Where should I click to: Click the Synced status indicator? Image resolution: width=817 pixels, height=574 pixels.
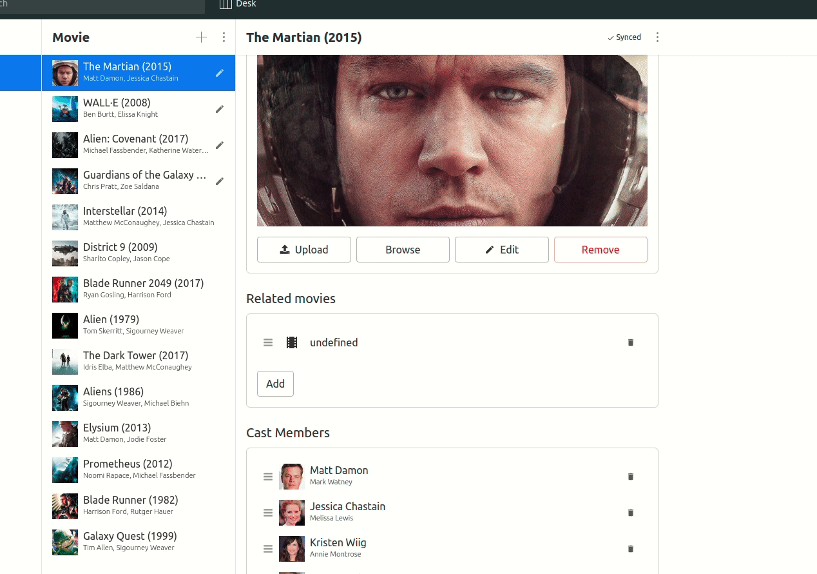tap(624, 37)
